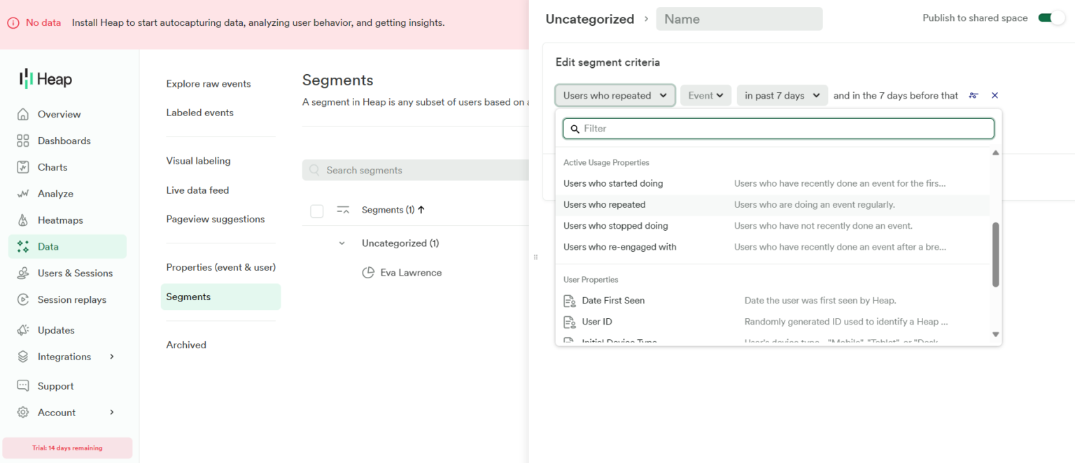The height and width of the screenshot is (463, 1075).
Task: Open 'Explore raw events'
Action: [x=208, y=83]
